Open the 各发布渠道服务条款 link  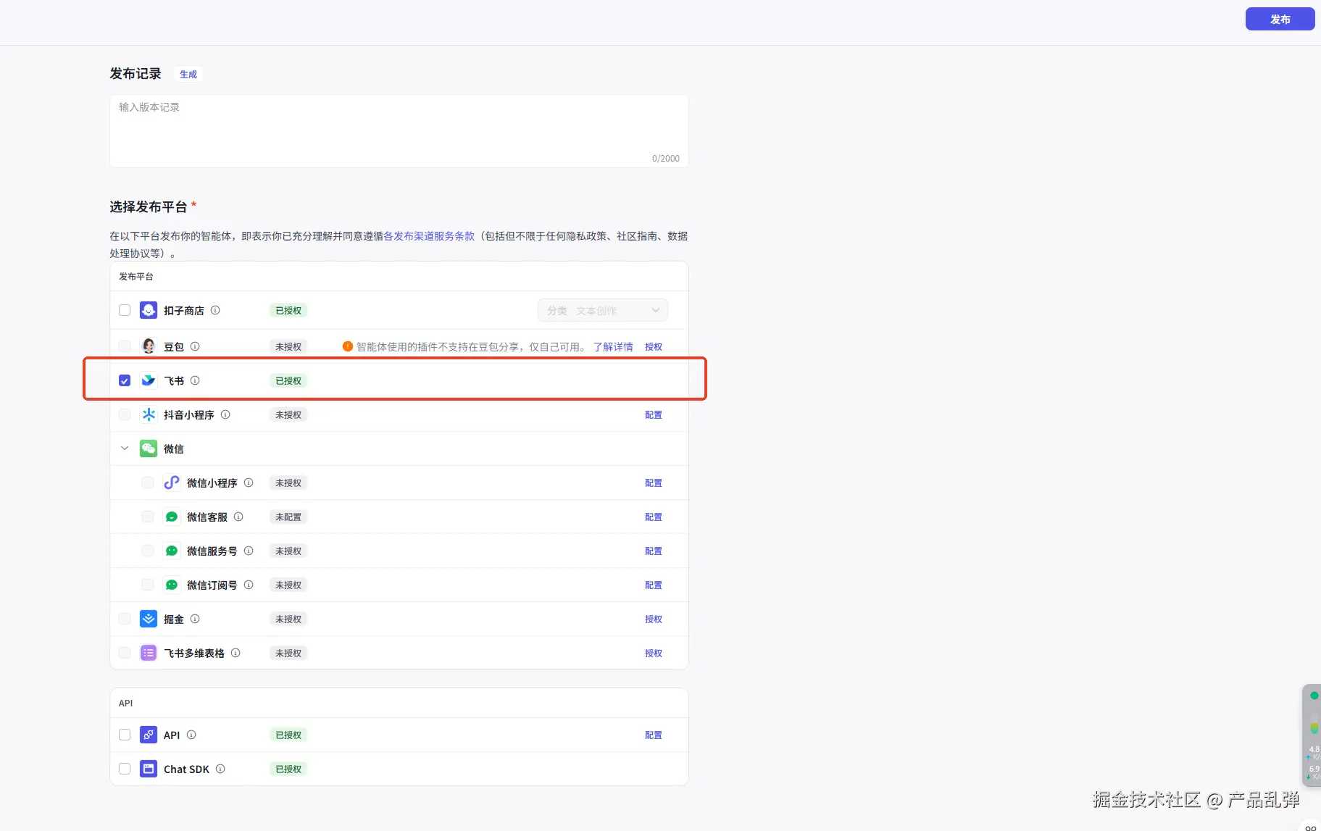point(429,236)
